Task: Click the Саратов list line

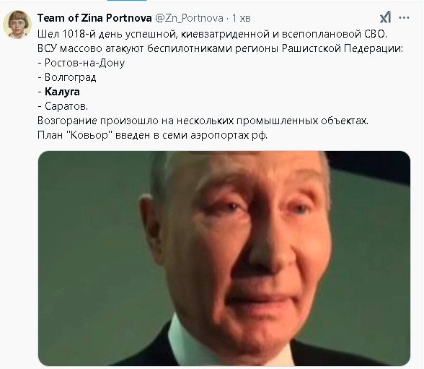Action: coord(63,106)
